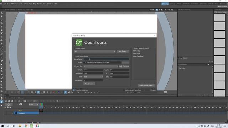This screenshot has height=128, width=228.
Task: Toggle Automatically Save Every checkbox
Action: point(124,90)
